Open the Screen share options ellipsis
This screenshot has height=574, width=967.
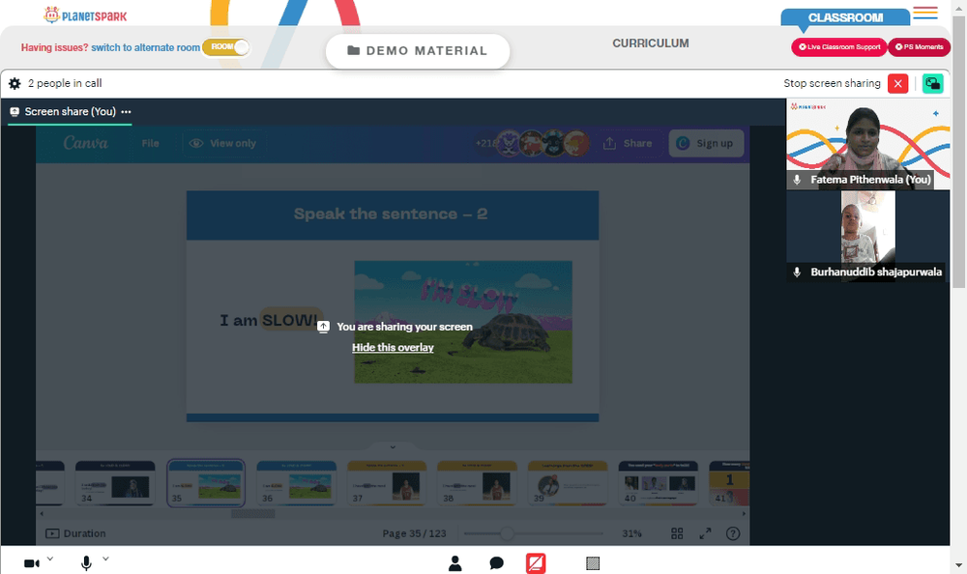pyautogui.click(x=127, y=111)
